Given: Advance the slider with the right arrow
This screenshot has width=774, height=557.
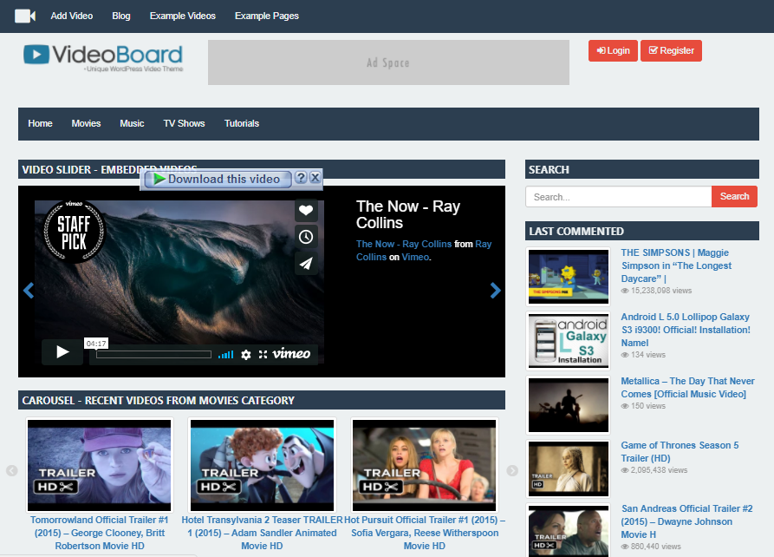Looking at the screenshot, I should click(x=496, y=291).
